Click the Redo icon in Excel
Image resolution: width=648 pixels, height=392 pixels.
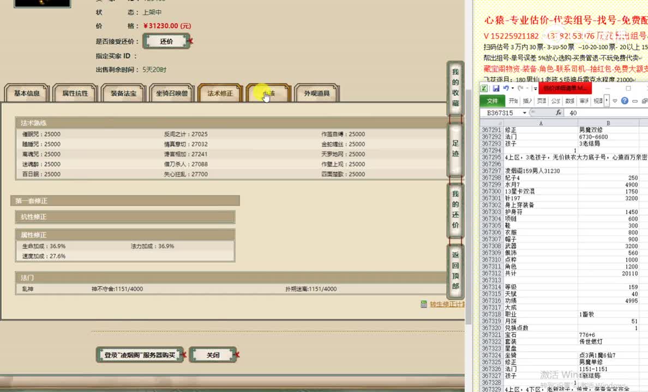click(x=520, y=87)
